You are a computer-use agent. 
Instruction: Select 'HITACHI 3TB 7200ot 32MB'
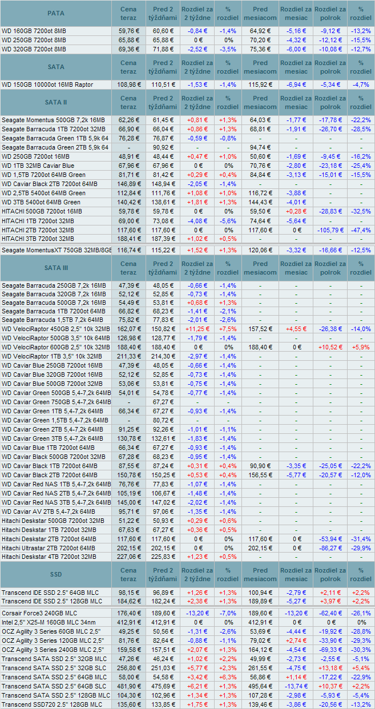[38, 239]
